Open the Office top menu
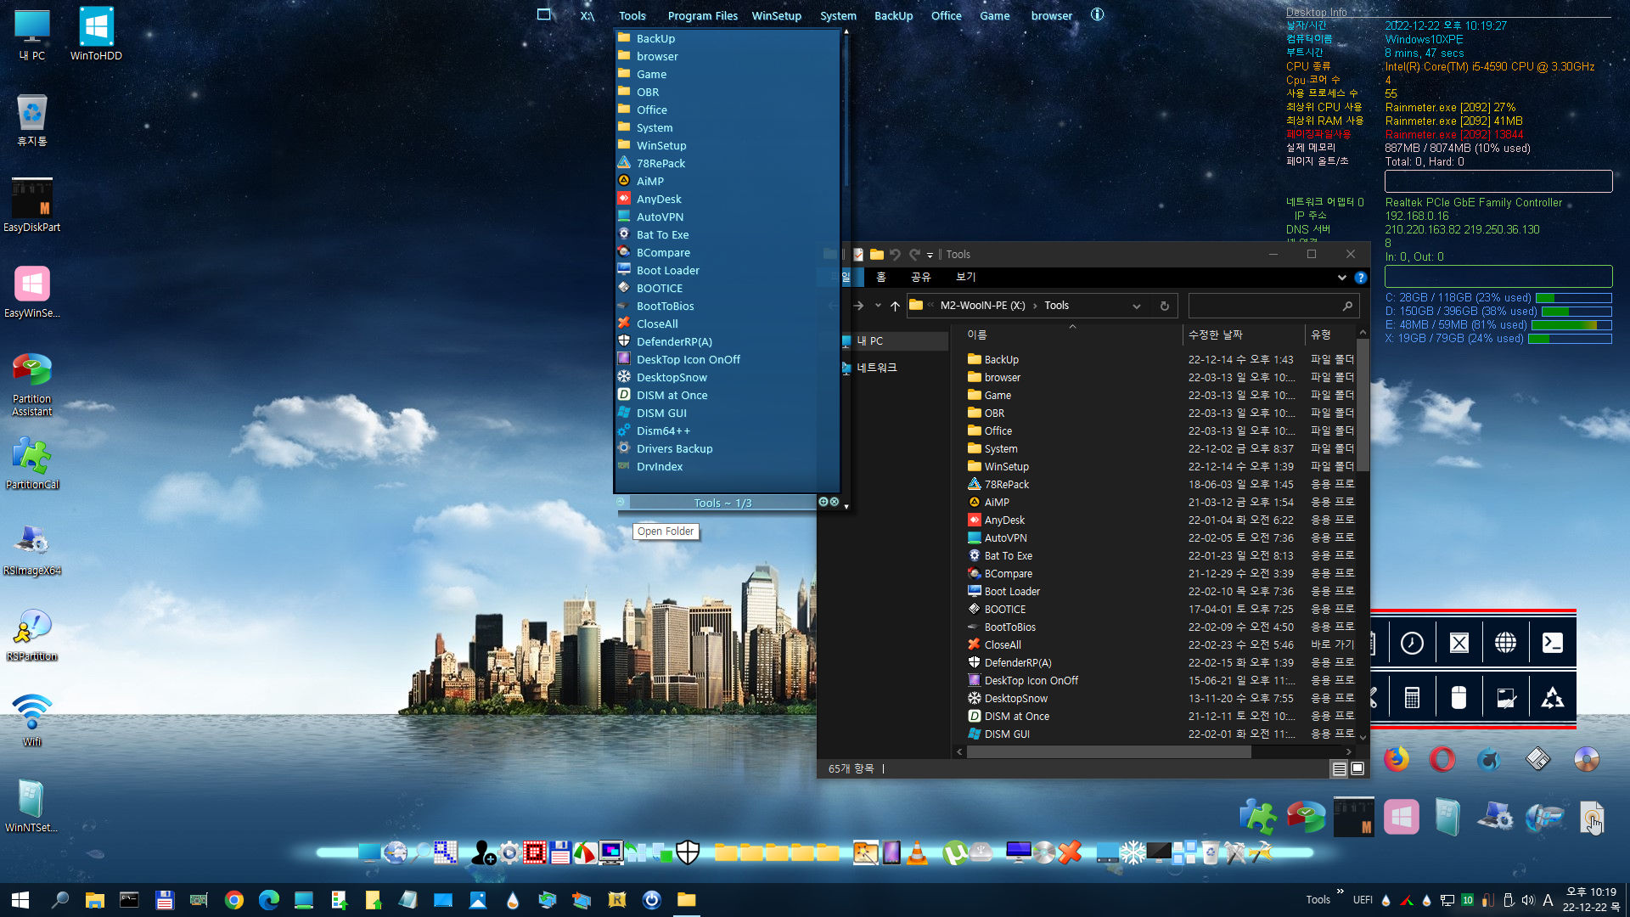This screenshot has height=917, width=1630. [946, 15]
